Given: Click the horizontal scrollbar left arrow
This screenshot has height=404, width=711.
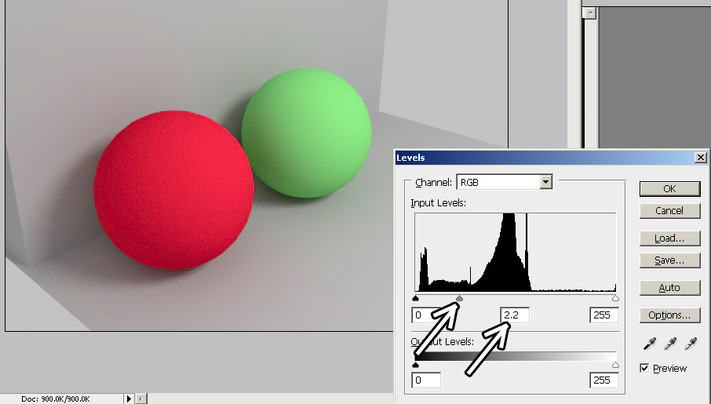Looking at the screenshot, I should pos(141,399).
